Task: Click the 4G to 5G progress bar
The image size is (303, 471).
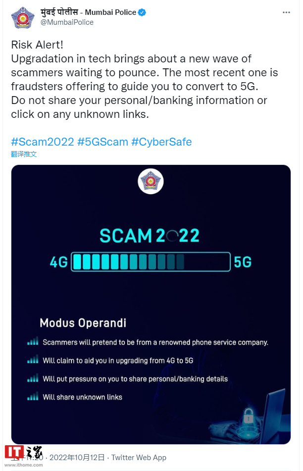Action: [151, 262]
